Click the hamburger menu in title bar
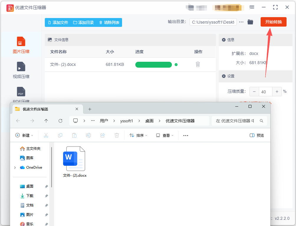 point(252,7)
